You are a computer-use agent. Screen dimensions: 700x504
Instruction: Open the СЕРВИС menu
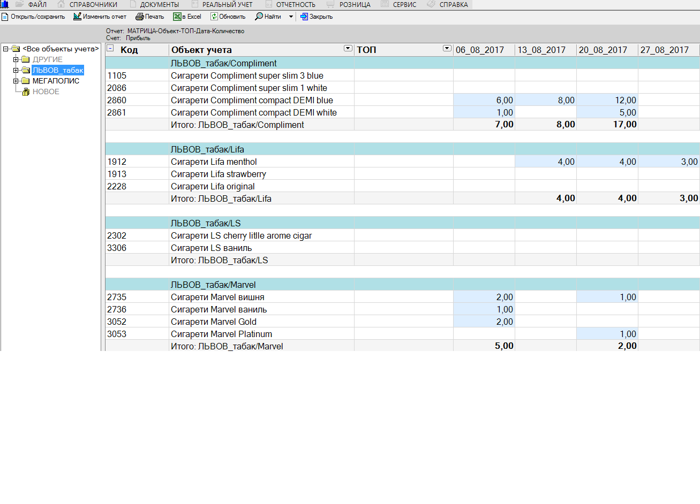(404, 4)
